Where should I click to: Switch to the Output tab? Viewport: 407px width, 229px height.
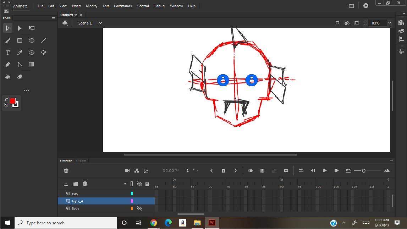coord(81,160)
